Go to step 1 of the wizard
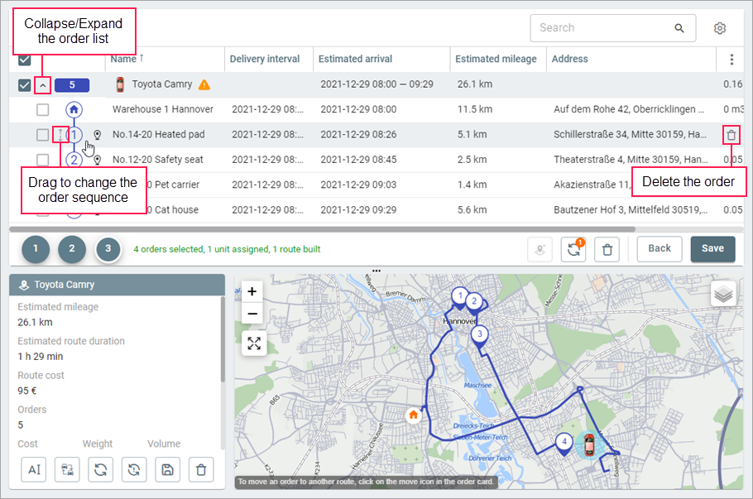The image size is (753, 499). click(x=36, y=249)
